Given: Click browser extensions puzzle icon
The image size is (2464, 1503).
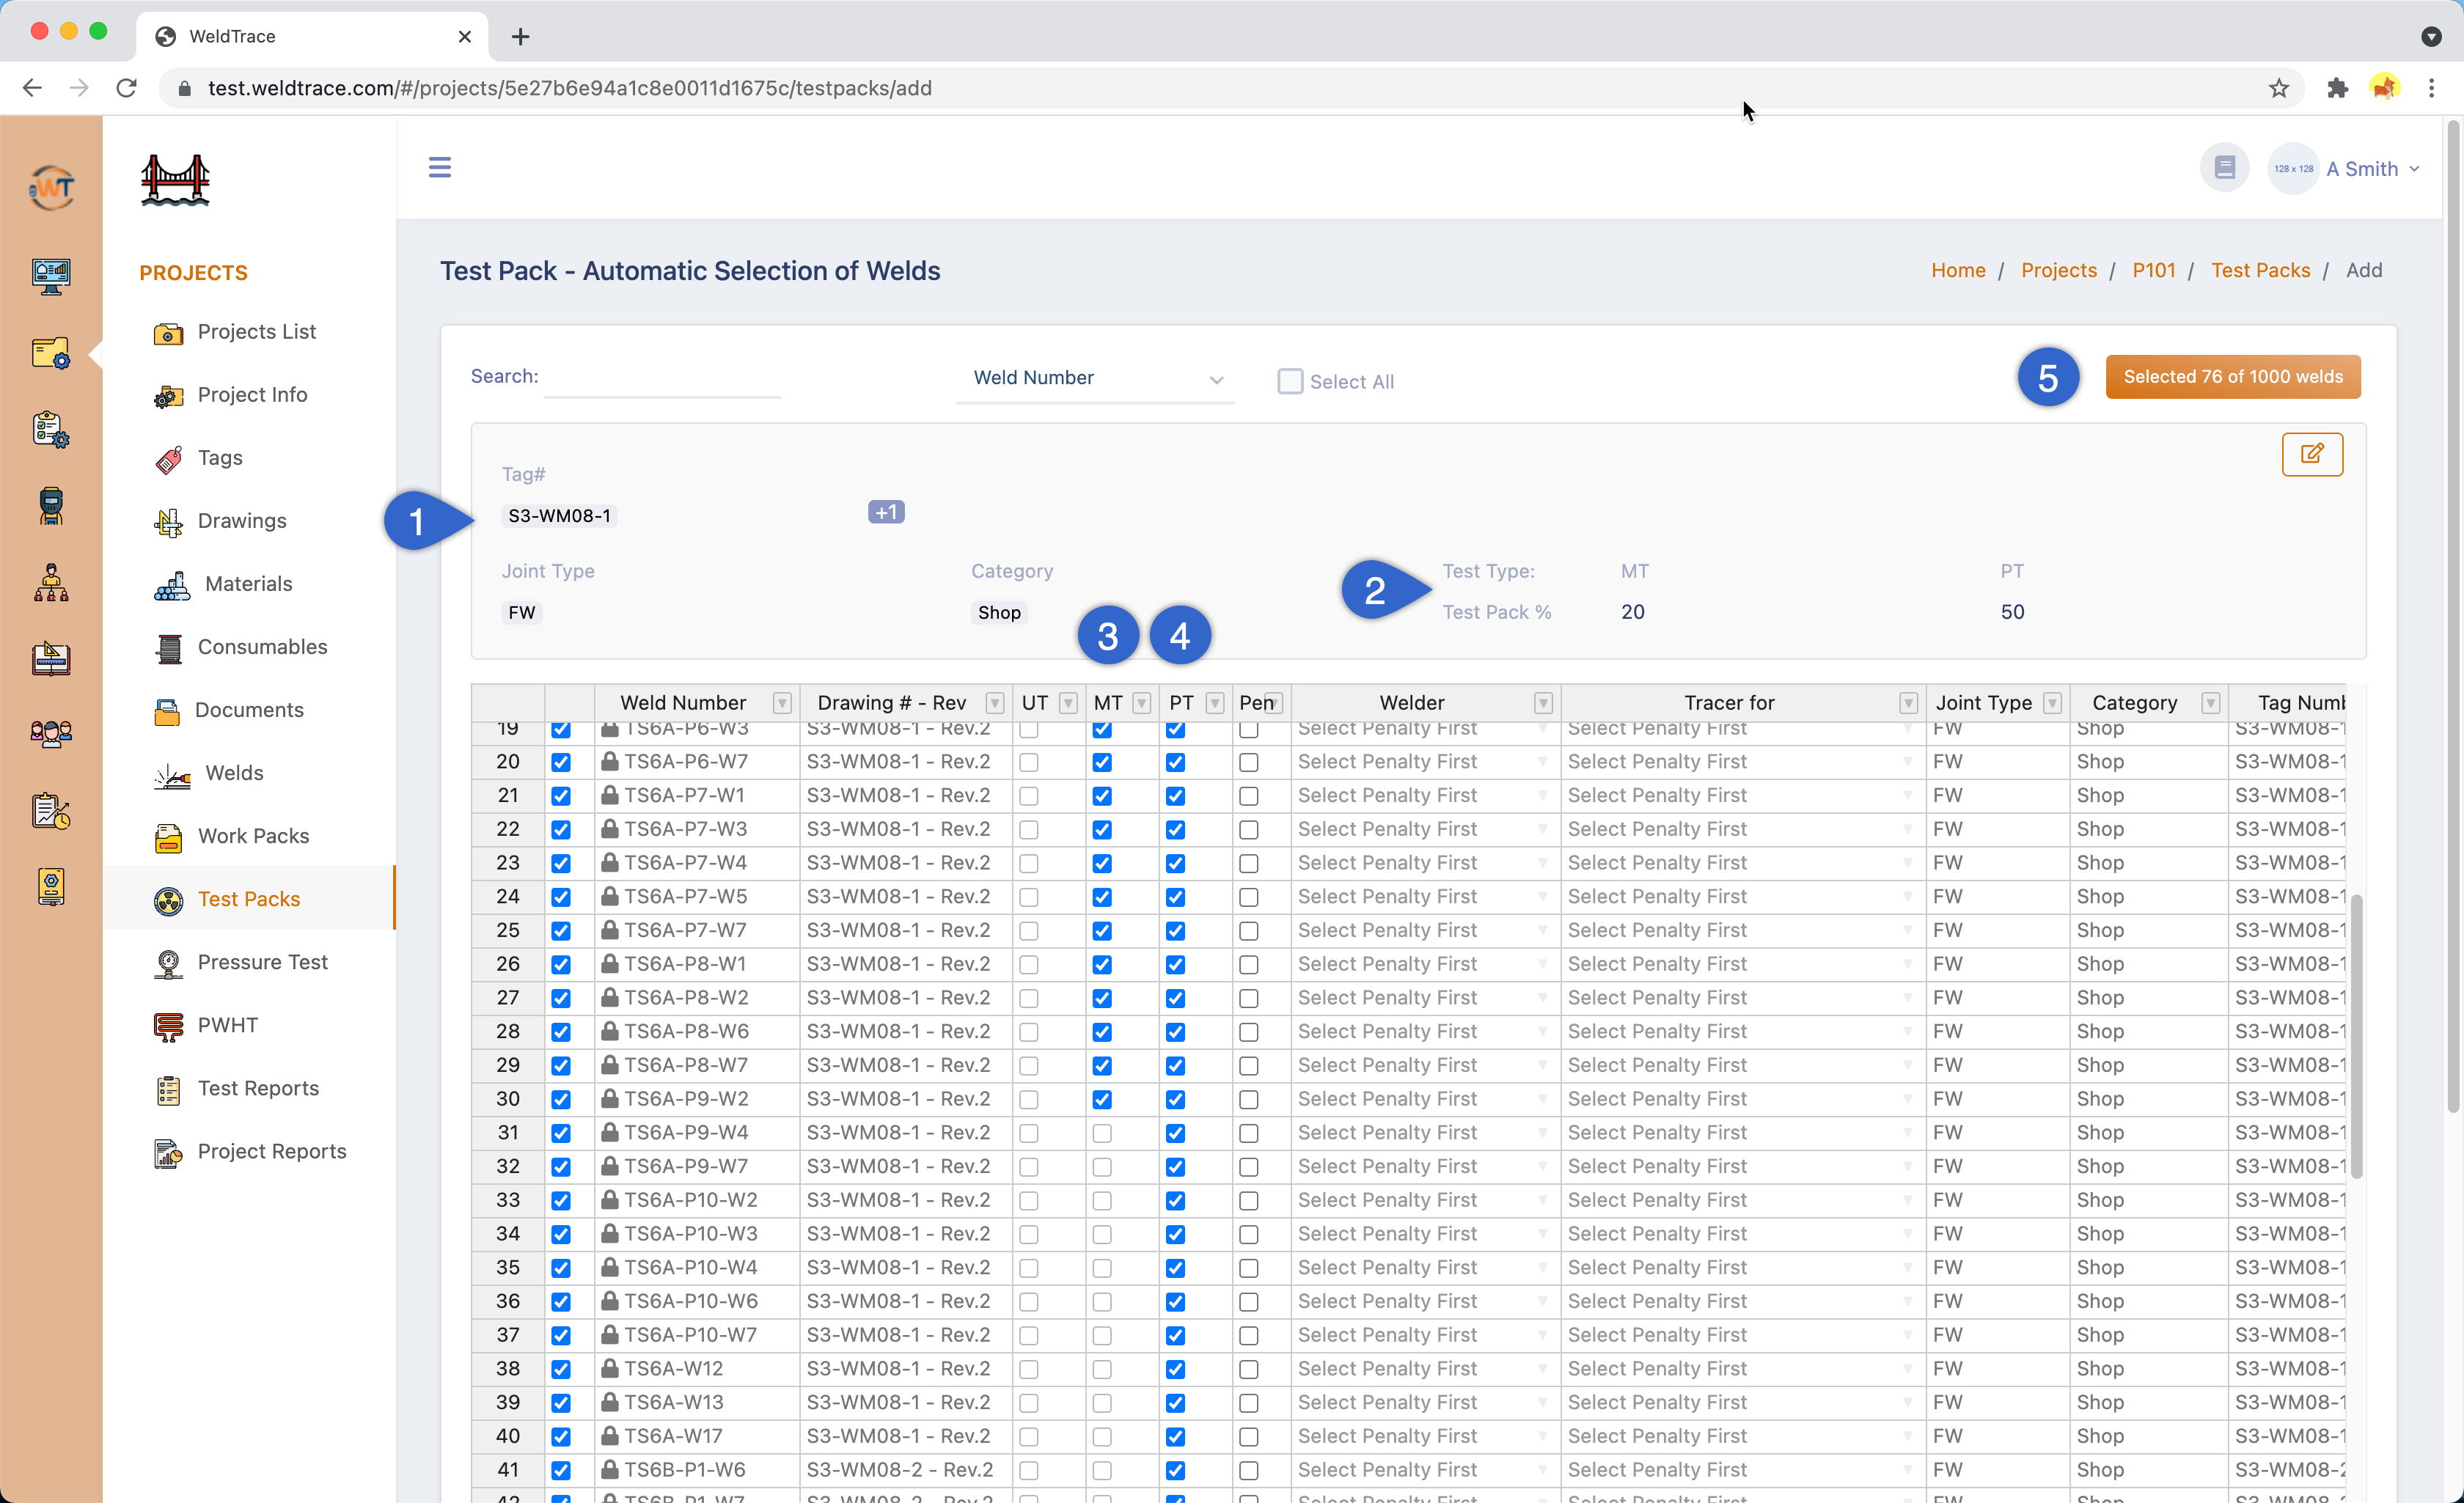Looking at the screenshot, I should (2337, 88).
